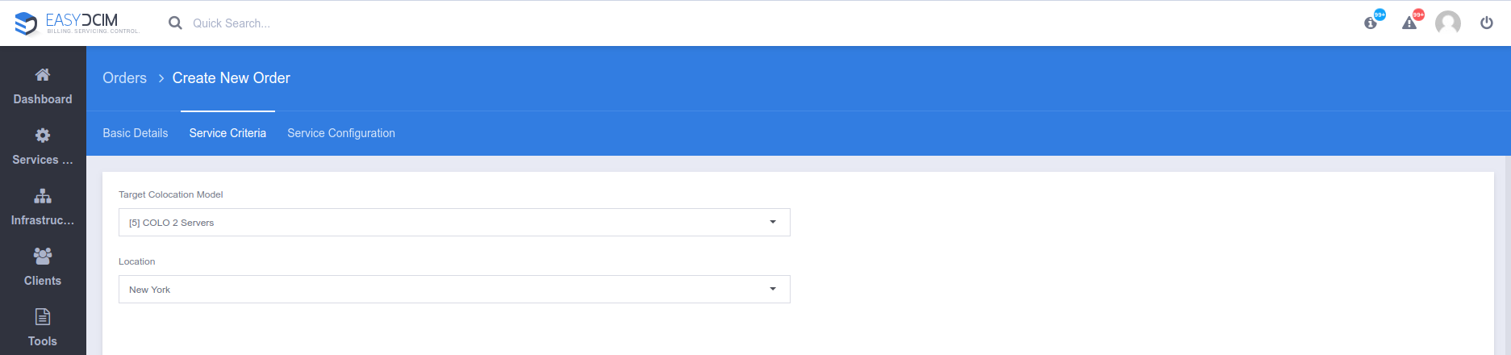Go to Dashboard home icon
Screen dimensions: 1511x355
pyautogui.click(x=43, y=75)
